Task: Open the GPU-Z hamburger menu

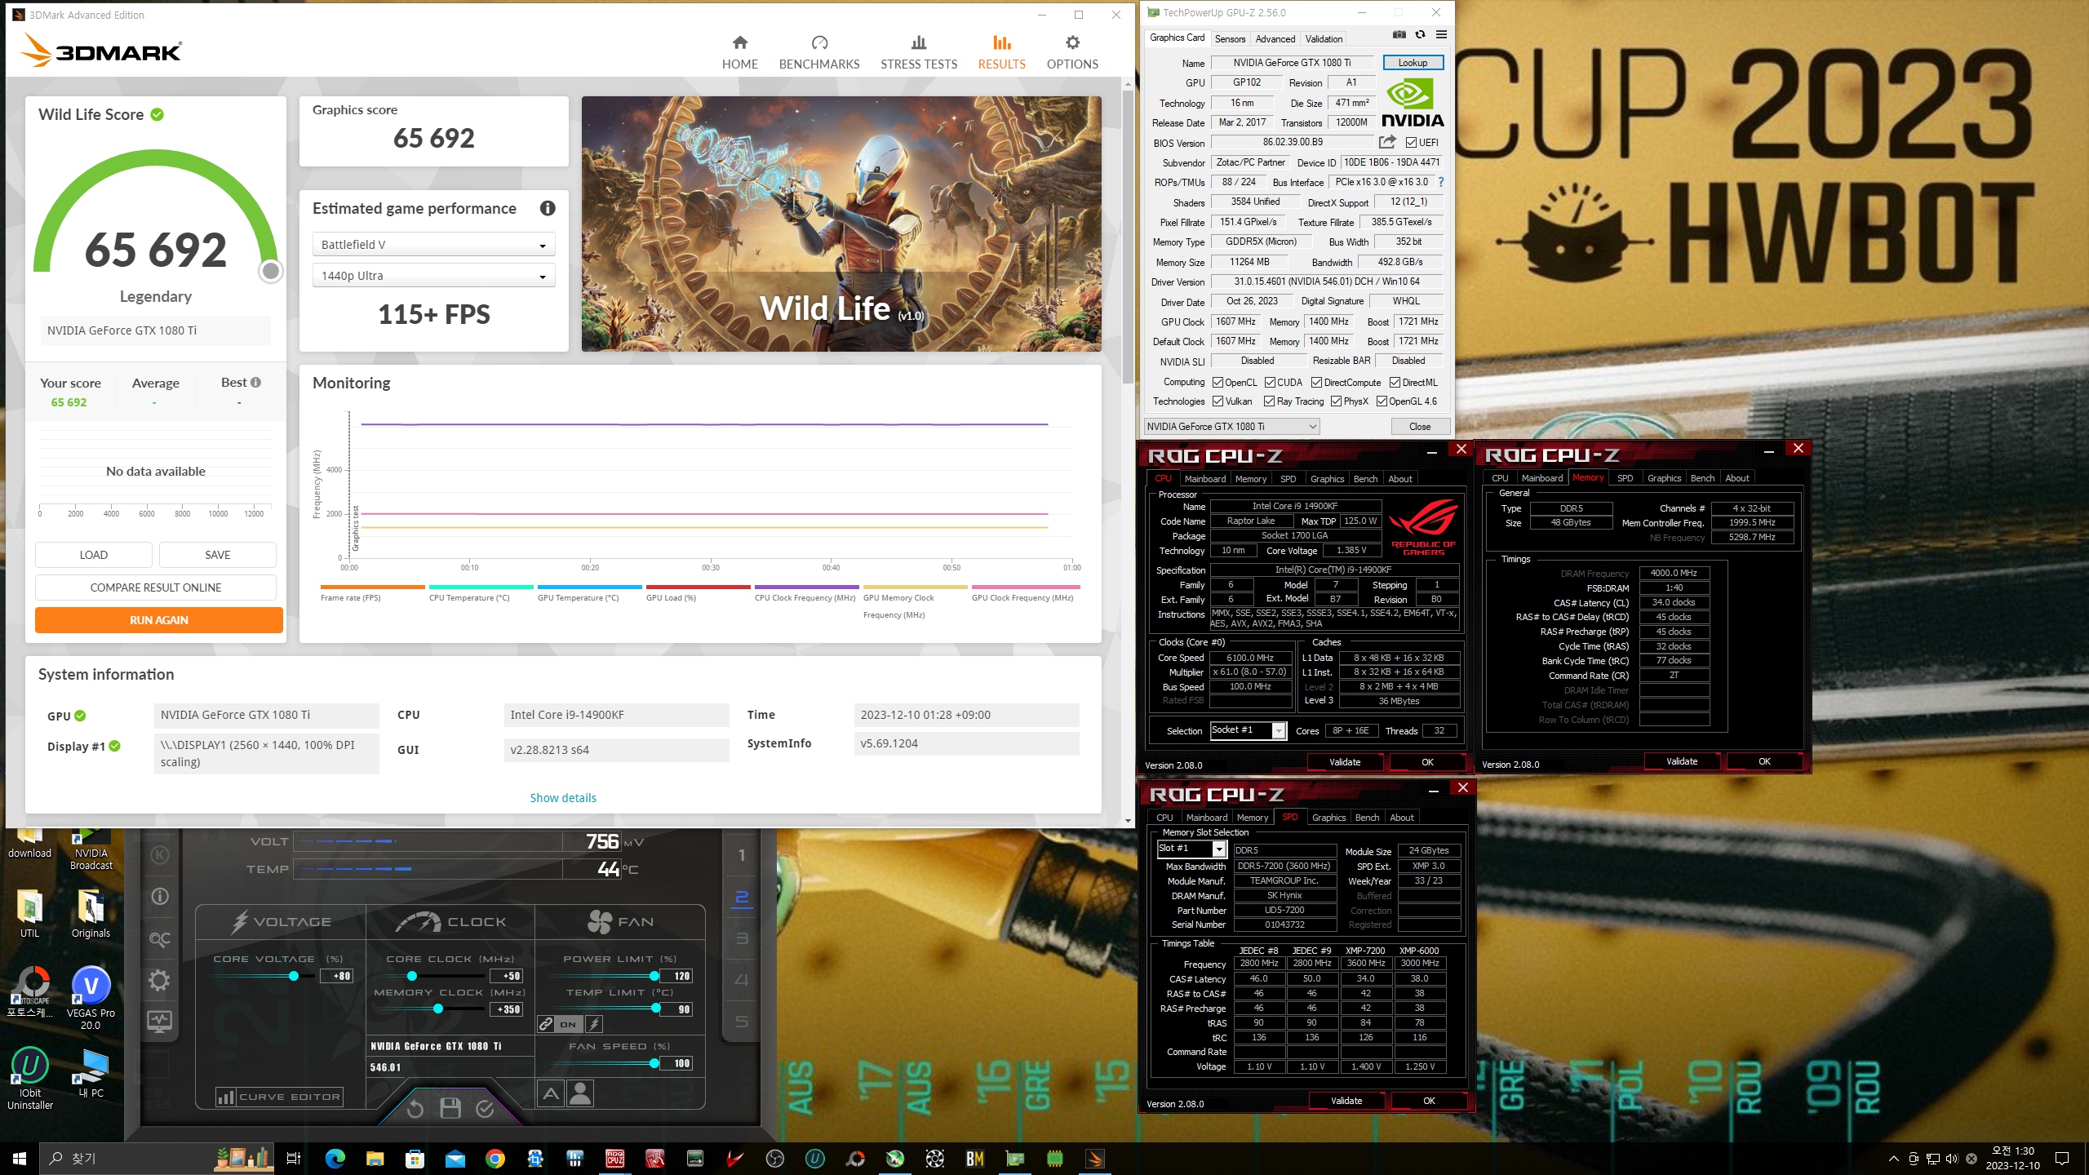Action: pyautogui.click(x=1441, y=34)
